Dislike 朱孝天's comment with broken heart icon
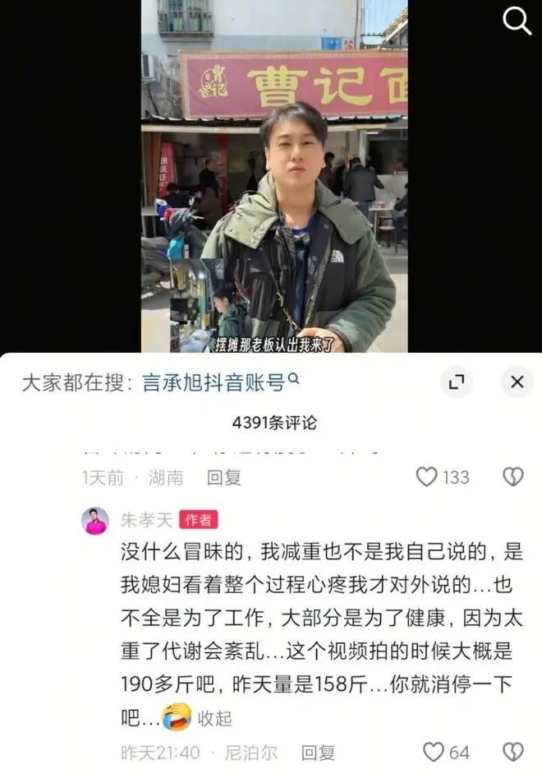The image size is (542, 774). tap(513, 753)
